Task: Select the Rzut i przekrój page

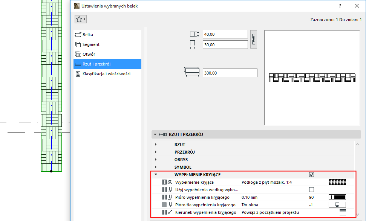Action: [x=107, y=64]
